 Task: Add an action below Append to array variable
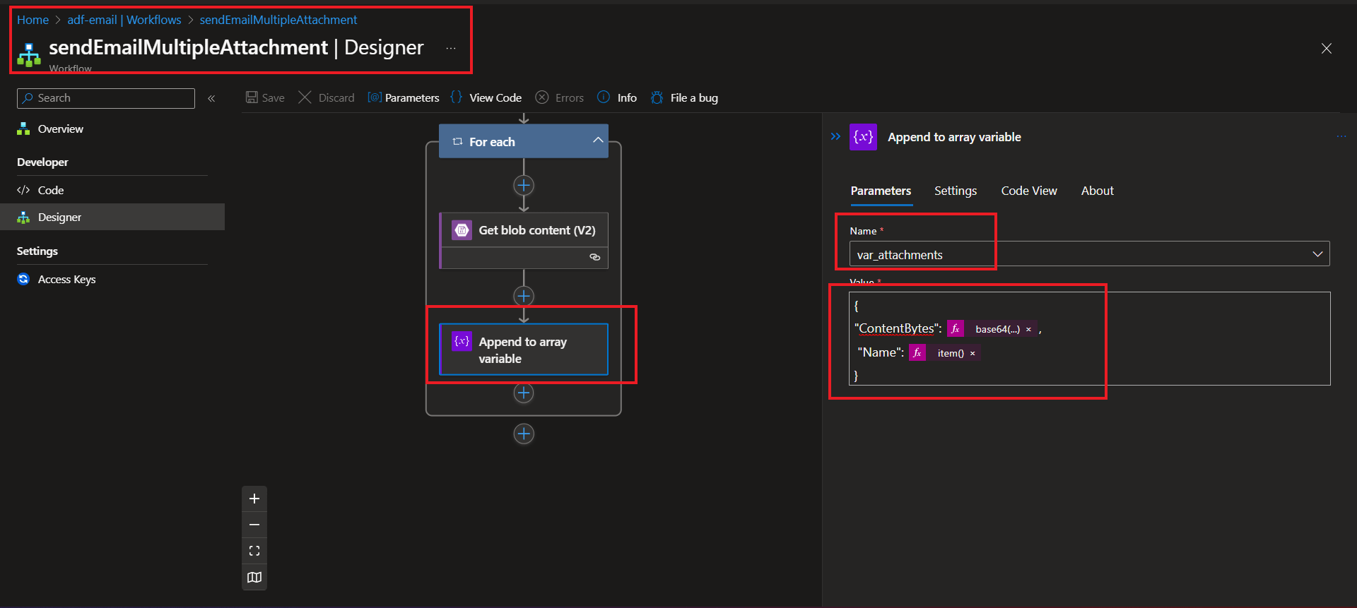point(524,393)
